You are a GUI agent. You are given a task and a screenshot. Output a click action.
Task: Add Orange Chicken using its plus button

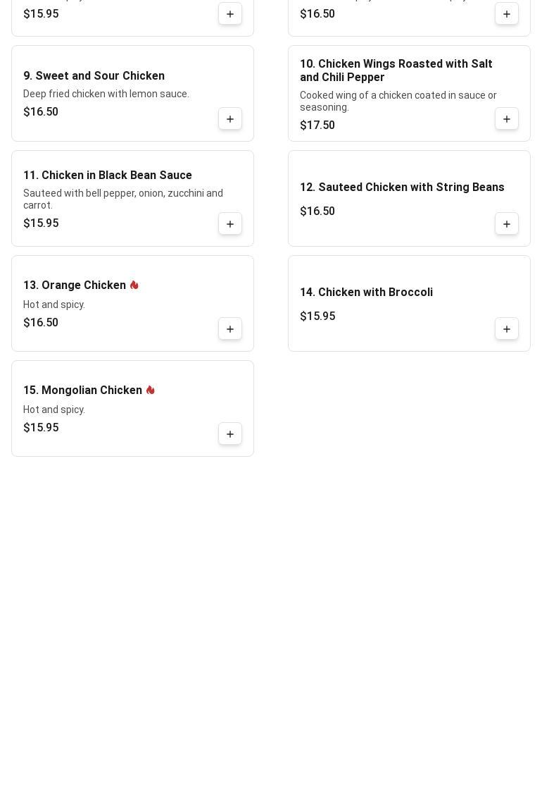(x=230, y=329)
